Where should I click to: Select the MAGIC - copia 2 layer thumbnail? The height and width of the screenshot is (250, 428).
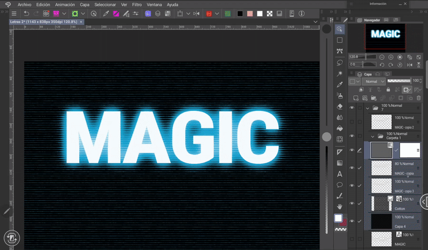(x=382, y=122)
